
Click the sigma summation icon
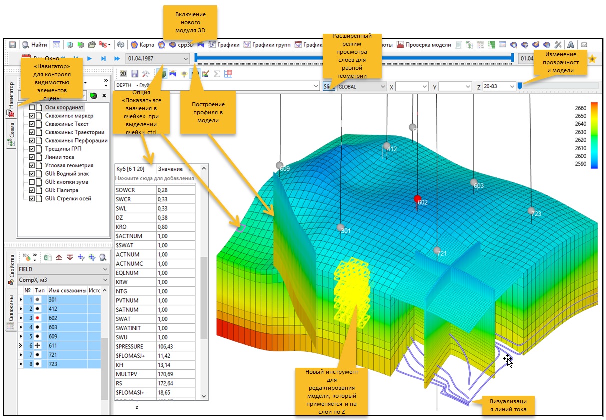tap(217, 74)
